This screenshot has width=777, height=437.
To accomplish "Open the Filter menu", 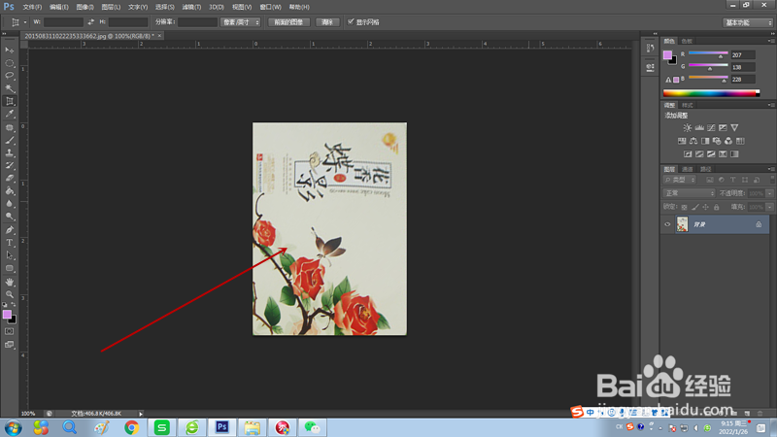I will 191,7.
